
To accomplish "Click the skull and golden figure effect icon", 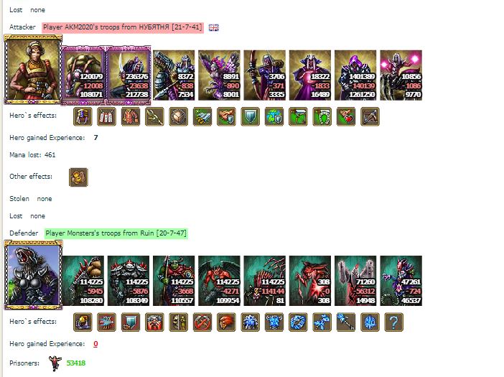I will [x=178, y=322].
